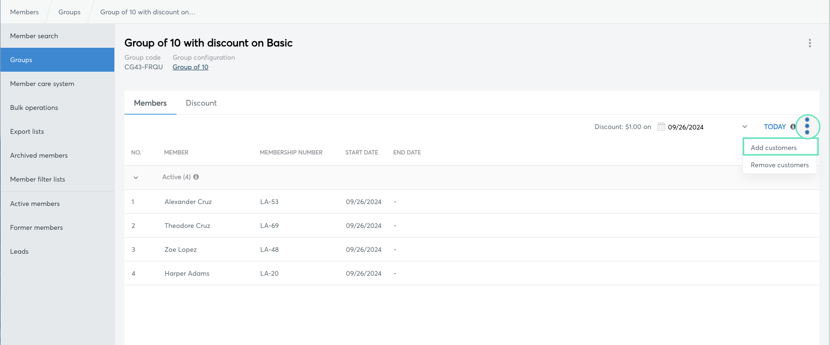
Task: Open Export lists in sidebar
Action: click(57, 131)
